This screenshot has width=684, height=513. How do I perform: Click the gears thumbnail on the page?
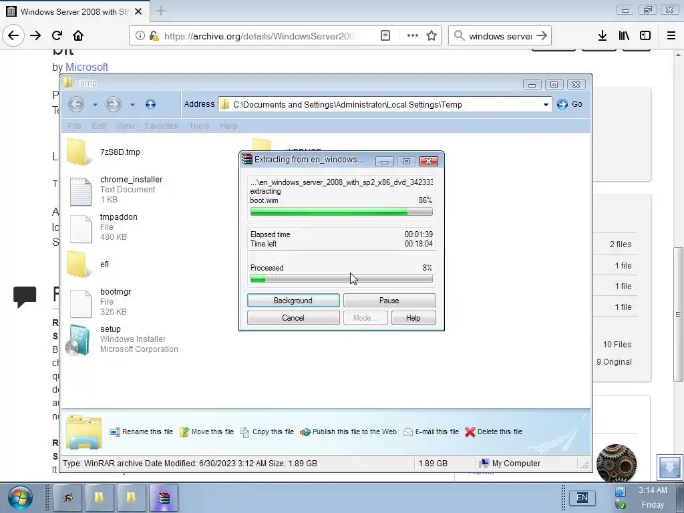(x=616, y=464)
